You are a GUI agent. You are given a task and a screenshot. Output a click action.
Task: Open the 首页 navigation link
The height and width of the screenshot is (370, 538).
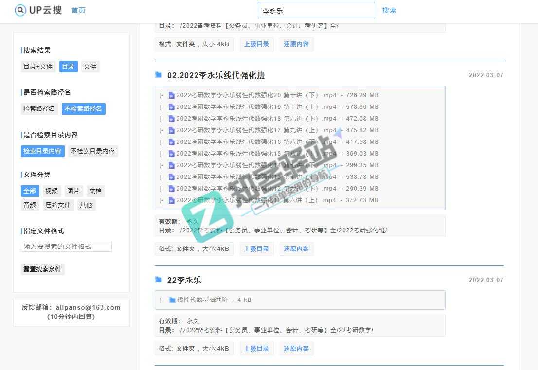tap(78, 10)
